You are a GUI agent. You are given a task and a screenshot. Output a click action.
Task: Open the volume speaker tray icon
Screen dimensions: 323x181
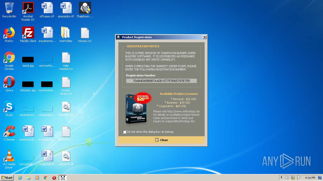[287, 178]
